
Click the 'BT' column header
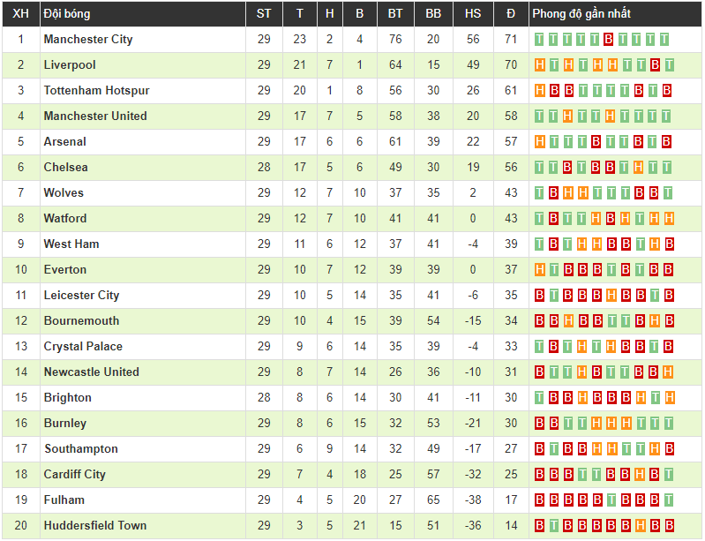click(x=394, y=14)
